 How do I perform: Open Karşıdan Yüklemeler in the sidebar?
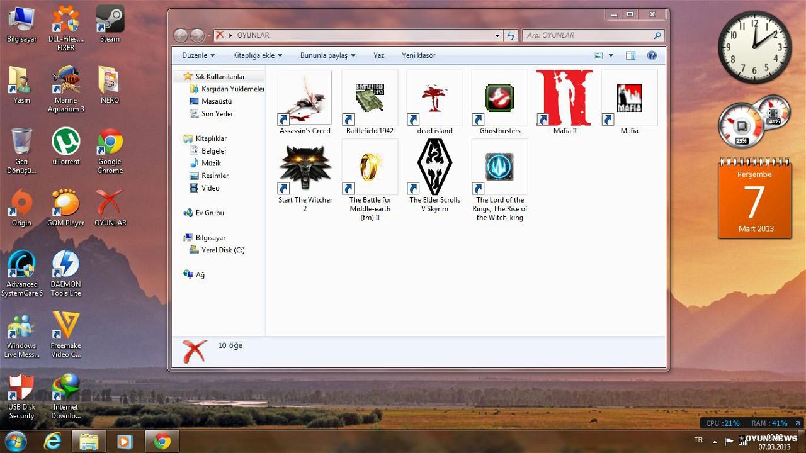point(227,89)
